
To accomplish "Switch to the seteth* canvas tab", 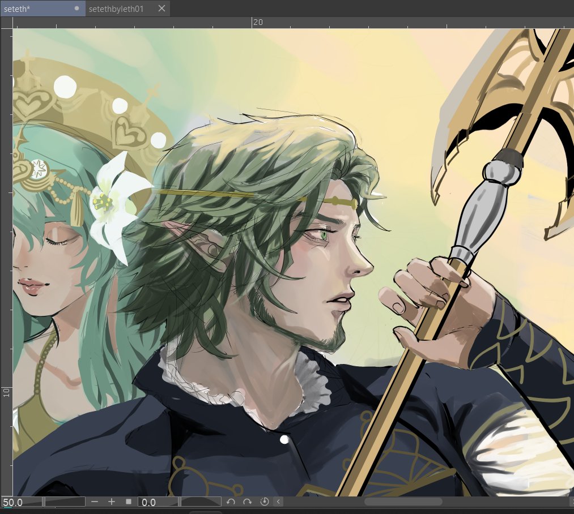I will (42, 8).
